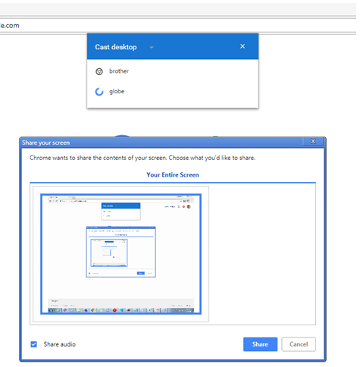Image resolution: width=360 pixels, height=367 pixels.
Task: Click the loading spinner next to globe
Action: pos(99,92)
